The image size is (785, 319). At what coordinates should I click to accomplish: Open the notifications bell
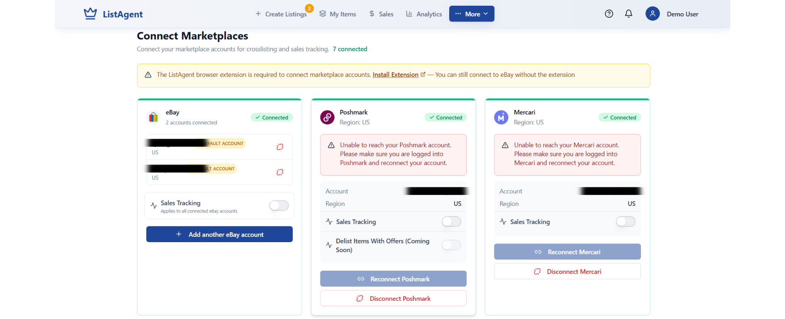[x=628, y=14]
